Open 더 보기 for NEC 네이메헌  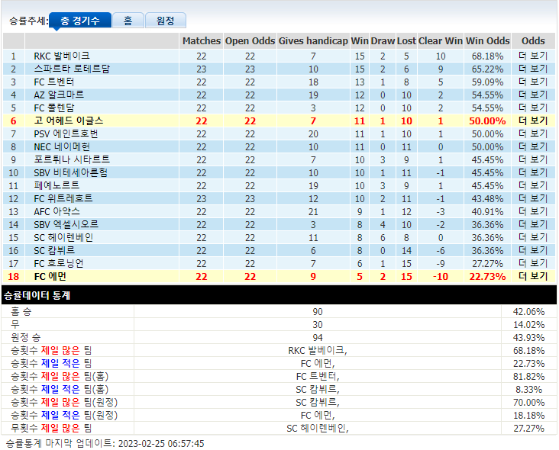point(533,146)
